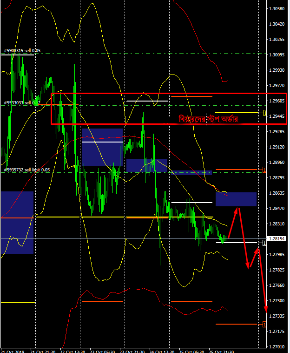The width and height of the screenshot is (290, 353).
Task: Select the #5903315 sell 0.05 order label
Action: tap(22, 50)
